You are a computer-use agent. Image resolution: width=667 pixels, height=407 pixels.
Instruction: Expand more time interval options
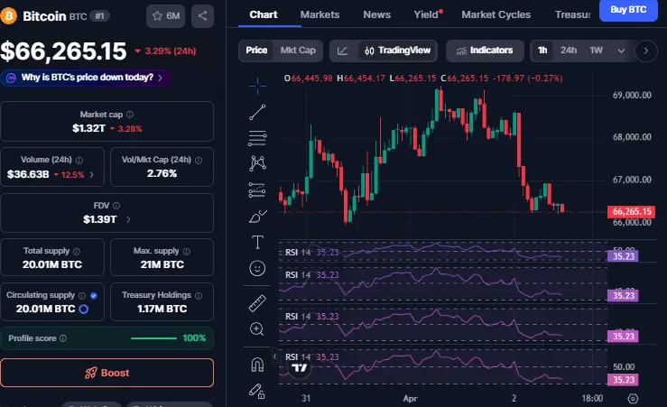coord(621,51)
